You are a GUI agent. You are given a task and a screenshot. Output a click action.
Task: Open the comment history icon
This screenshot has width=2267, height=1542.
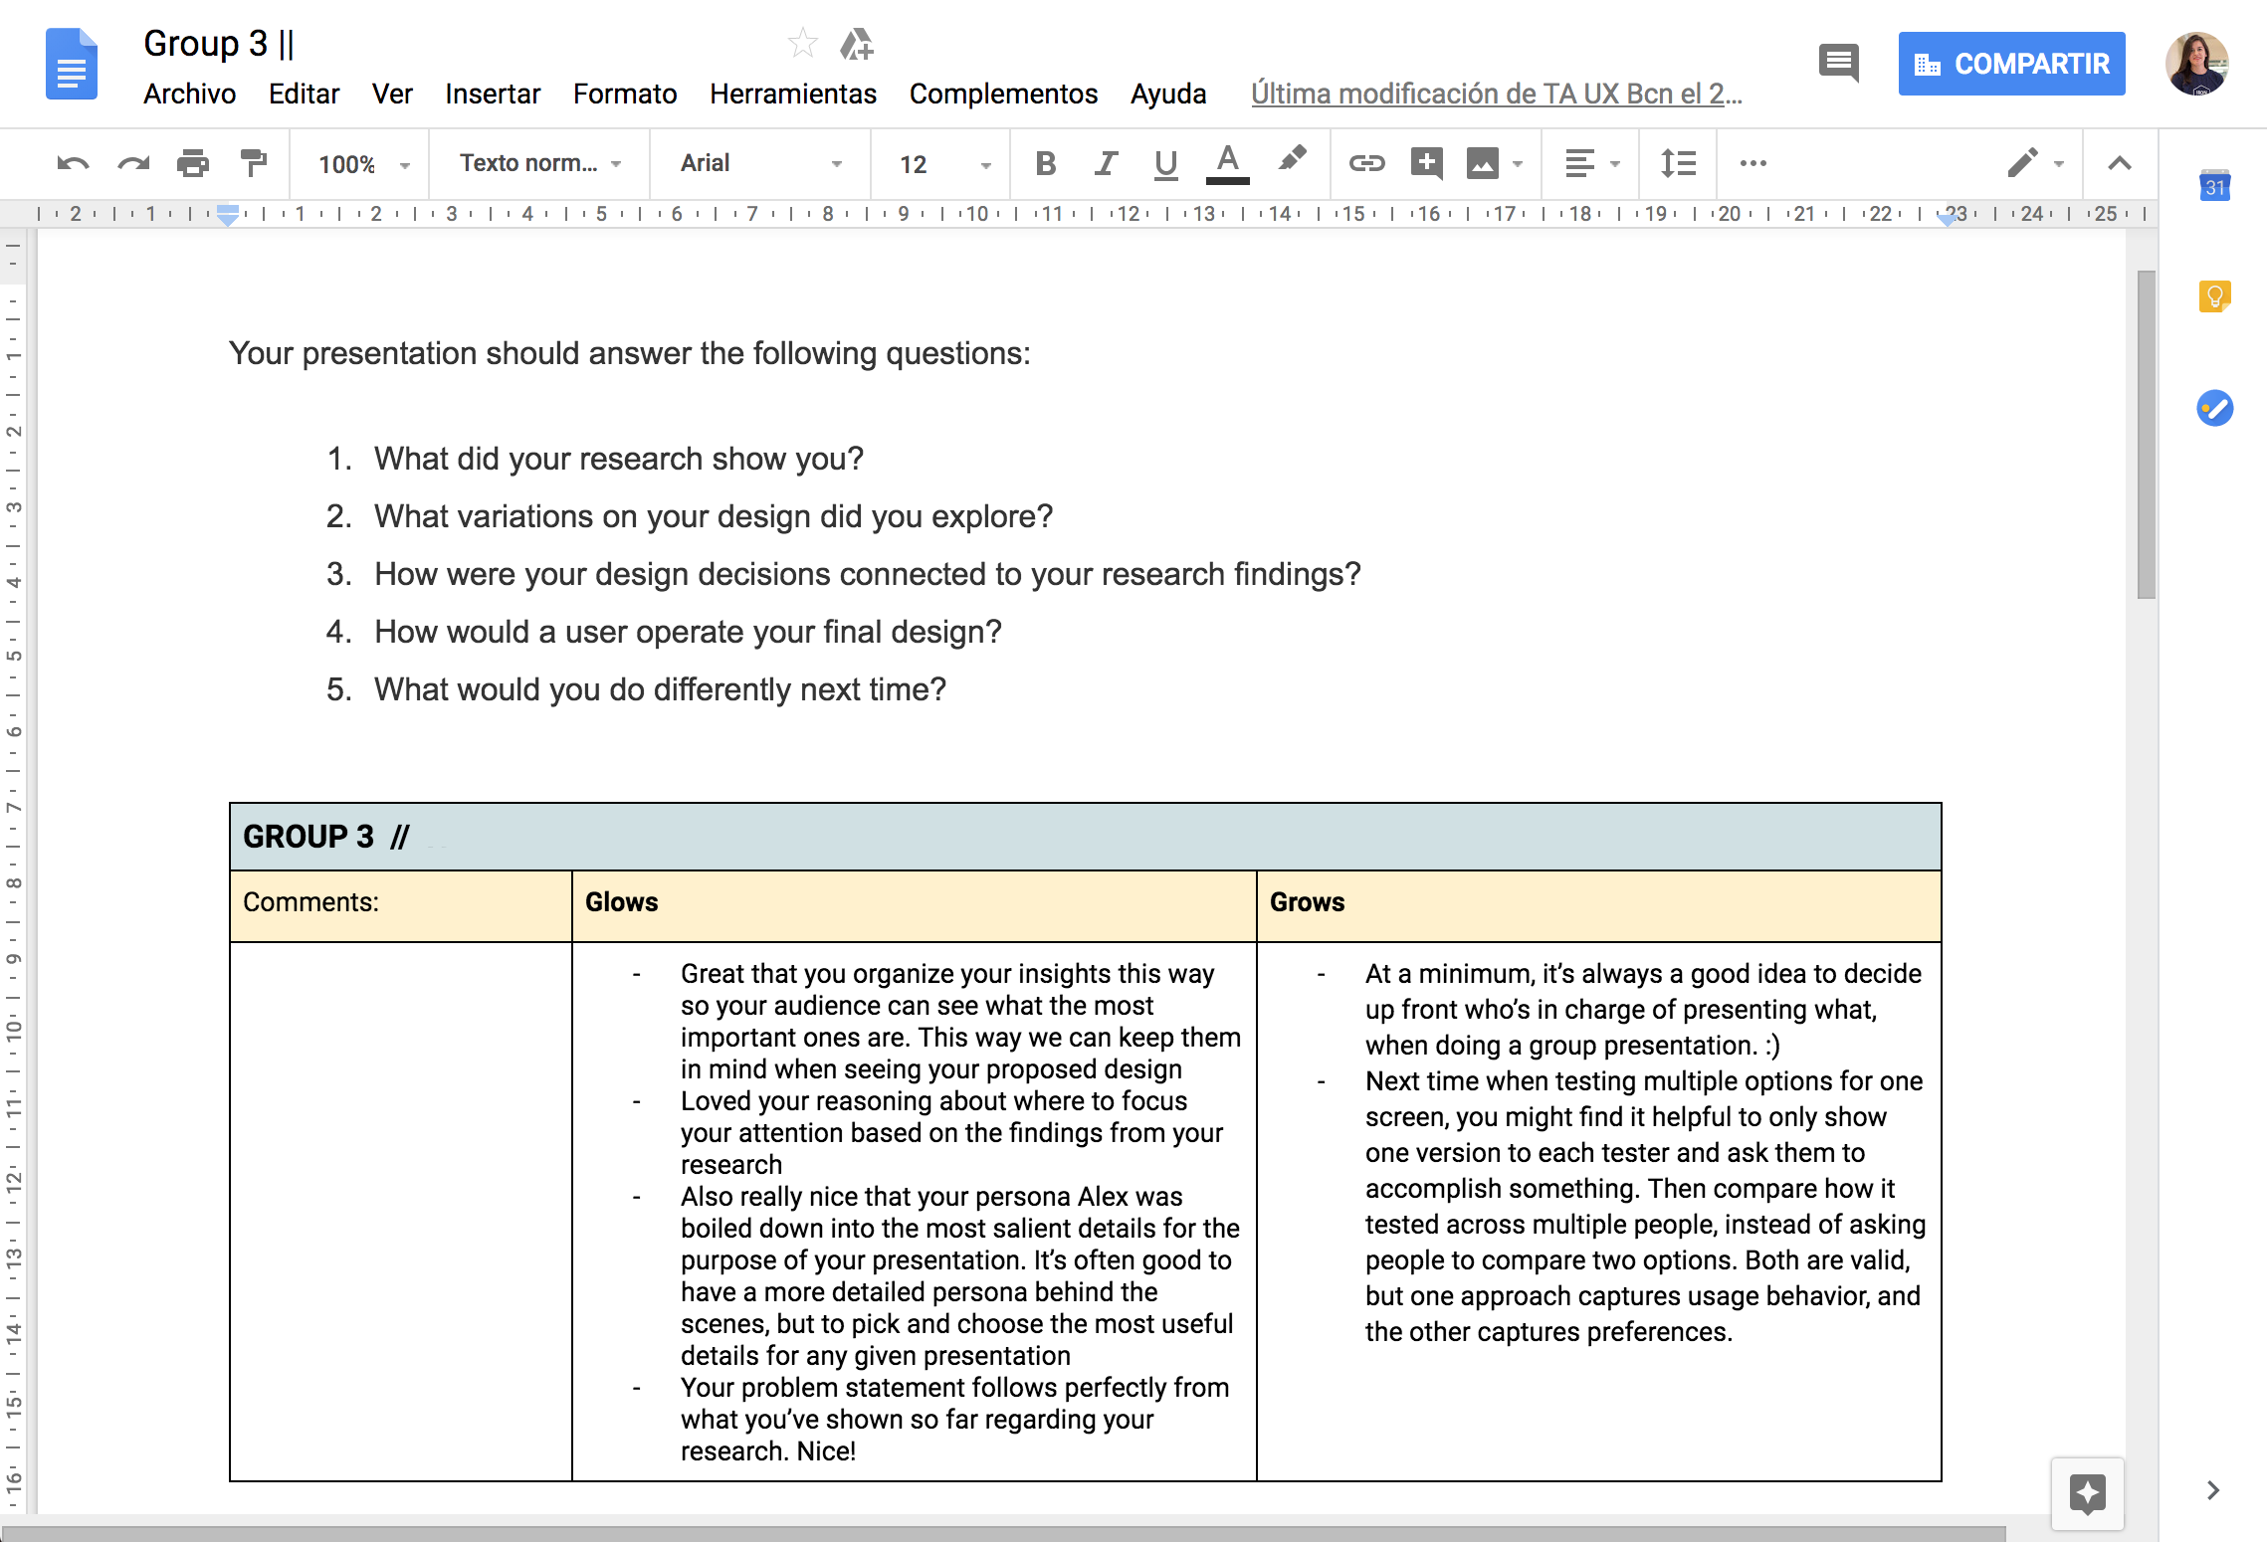[x=1838, y=64]
